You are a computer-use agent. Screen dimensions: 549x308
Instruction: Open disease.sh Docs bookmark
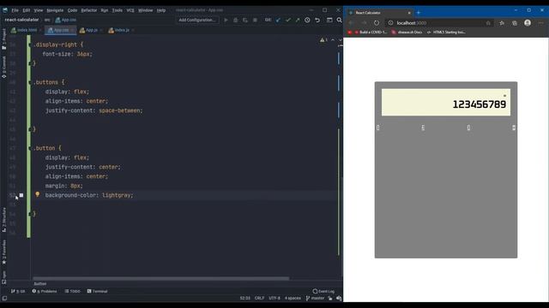coord(407,33)
